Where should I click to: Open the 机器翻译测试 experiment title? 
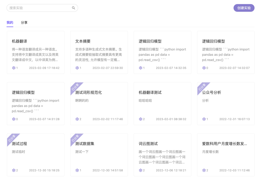[150, 92]
